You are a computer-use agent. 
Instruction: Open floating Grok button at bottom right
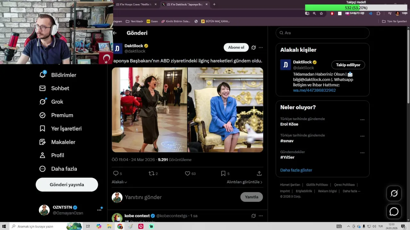click(394, 193)
